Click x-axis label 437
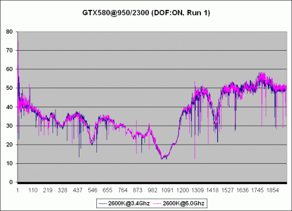Image resolution: width=292 pixels, height=211 pixels. coord(78,190)
